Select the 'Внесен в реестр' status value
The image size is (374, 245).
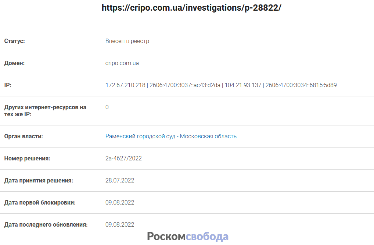coord(127,41)
